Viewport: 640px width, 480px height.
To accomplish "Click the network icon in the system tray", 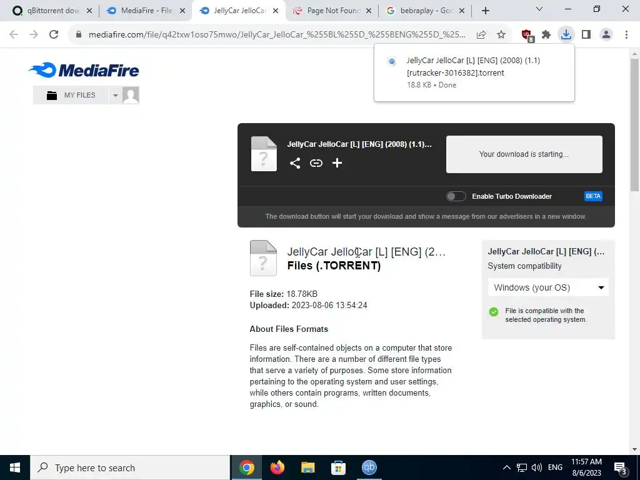I will tap(522, 467).
